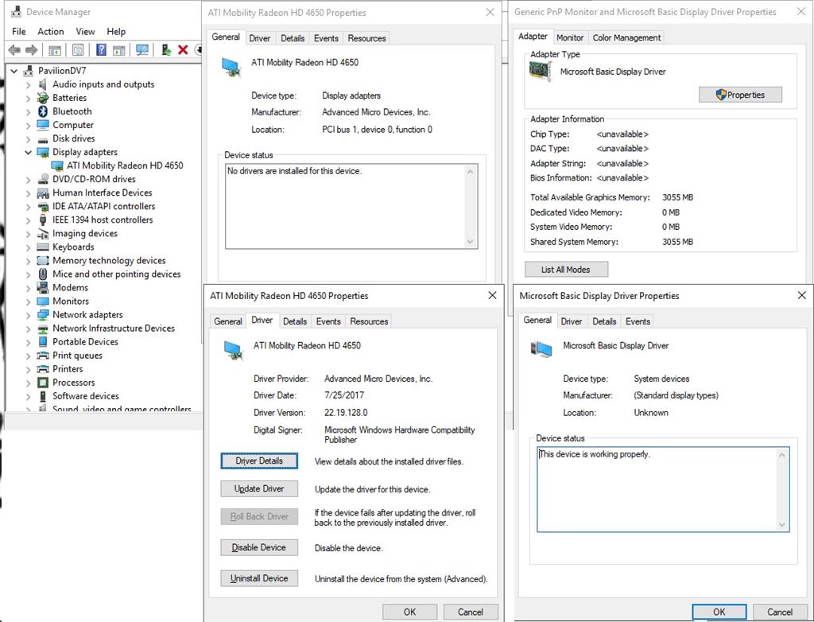Close the lower ATI Mobility Radeon Properties window
814x622 pixels.
click(492, 296)
